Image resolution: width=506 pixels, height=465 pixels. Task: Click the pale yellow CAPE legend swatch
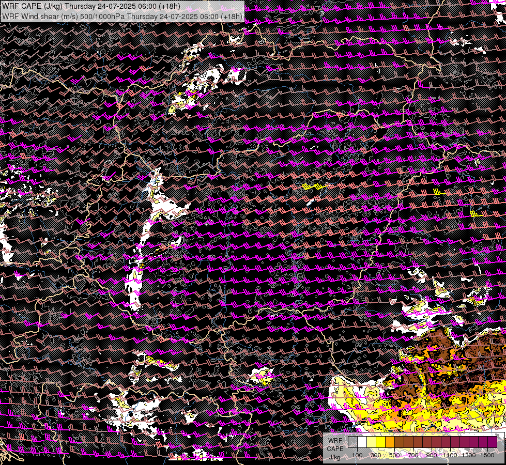(372, 442)
